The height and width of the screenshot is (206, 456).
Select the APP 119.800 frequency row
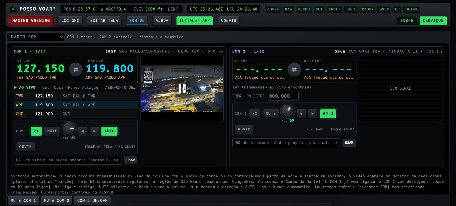(76, 105)
